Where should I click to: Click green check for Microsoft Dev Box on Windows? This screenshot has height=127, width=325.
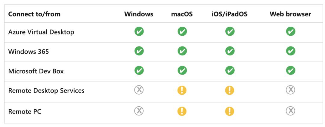coord(139,70)
